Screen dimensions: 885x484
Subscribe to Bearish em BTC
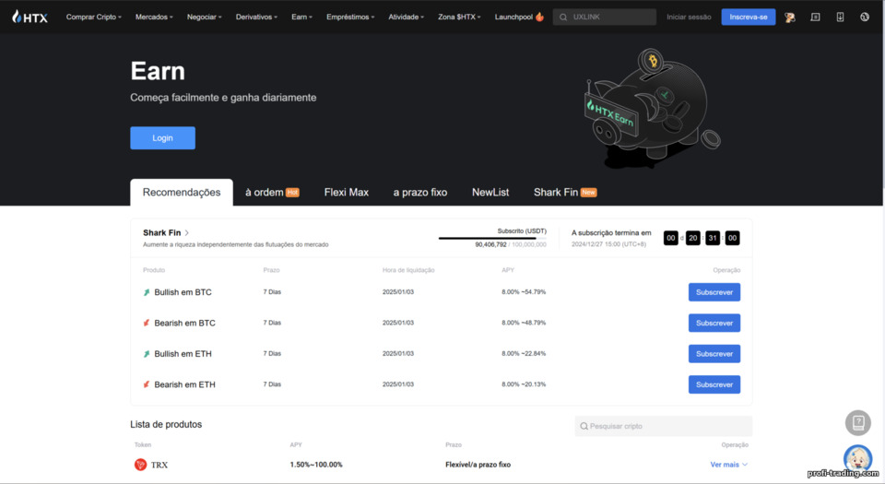coord(714,323)
